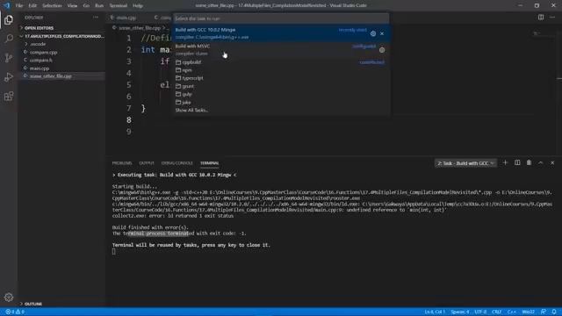
Task: Open the Selection menu
Action: [x=52, y=5]
